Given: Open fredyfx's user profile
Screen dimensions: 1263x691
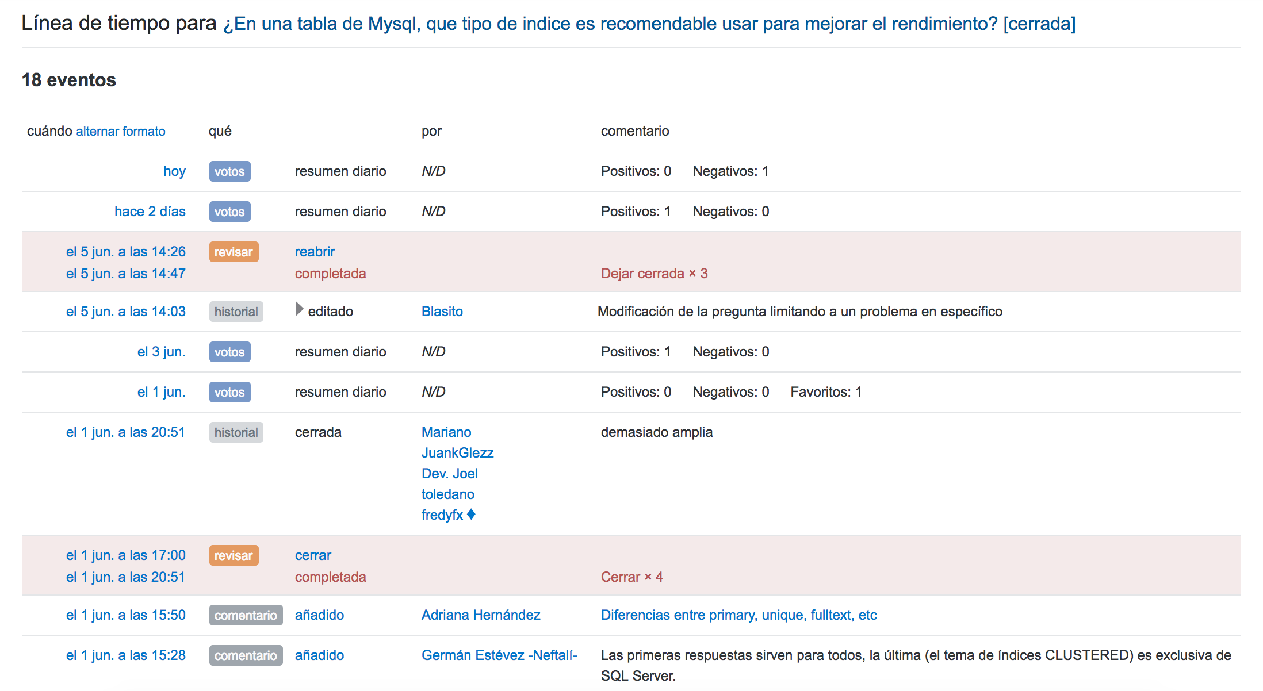Looking at the screenshot, I should pos(442,515).
